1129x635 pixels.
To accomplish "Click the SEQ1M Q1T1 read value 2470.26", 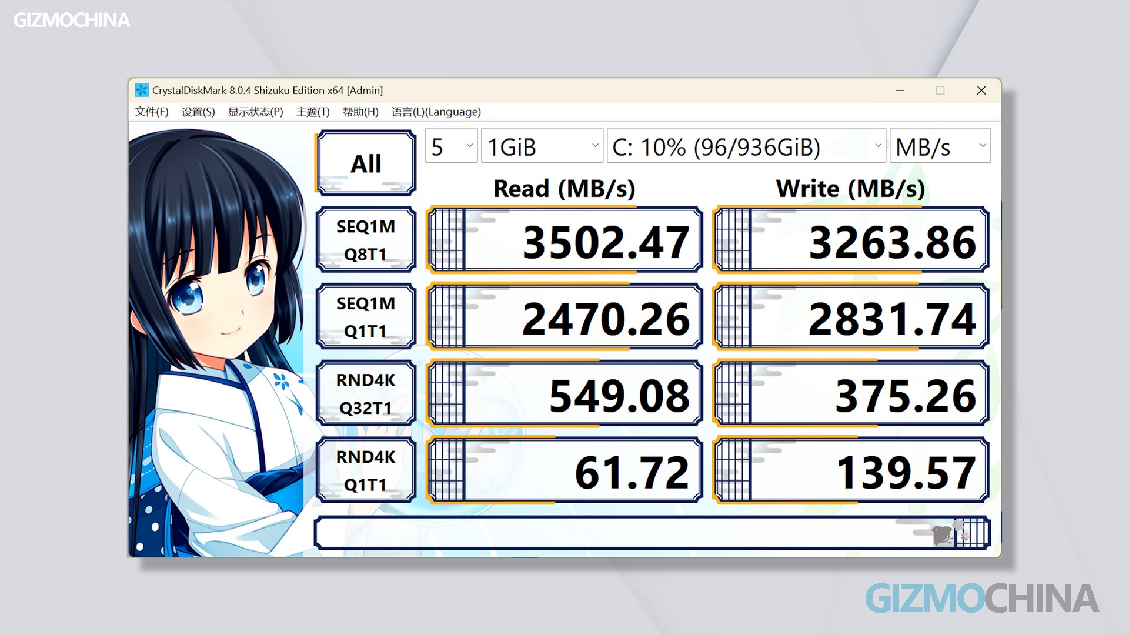I will click(x=565, y=317).
